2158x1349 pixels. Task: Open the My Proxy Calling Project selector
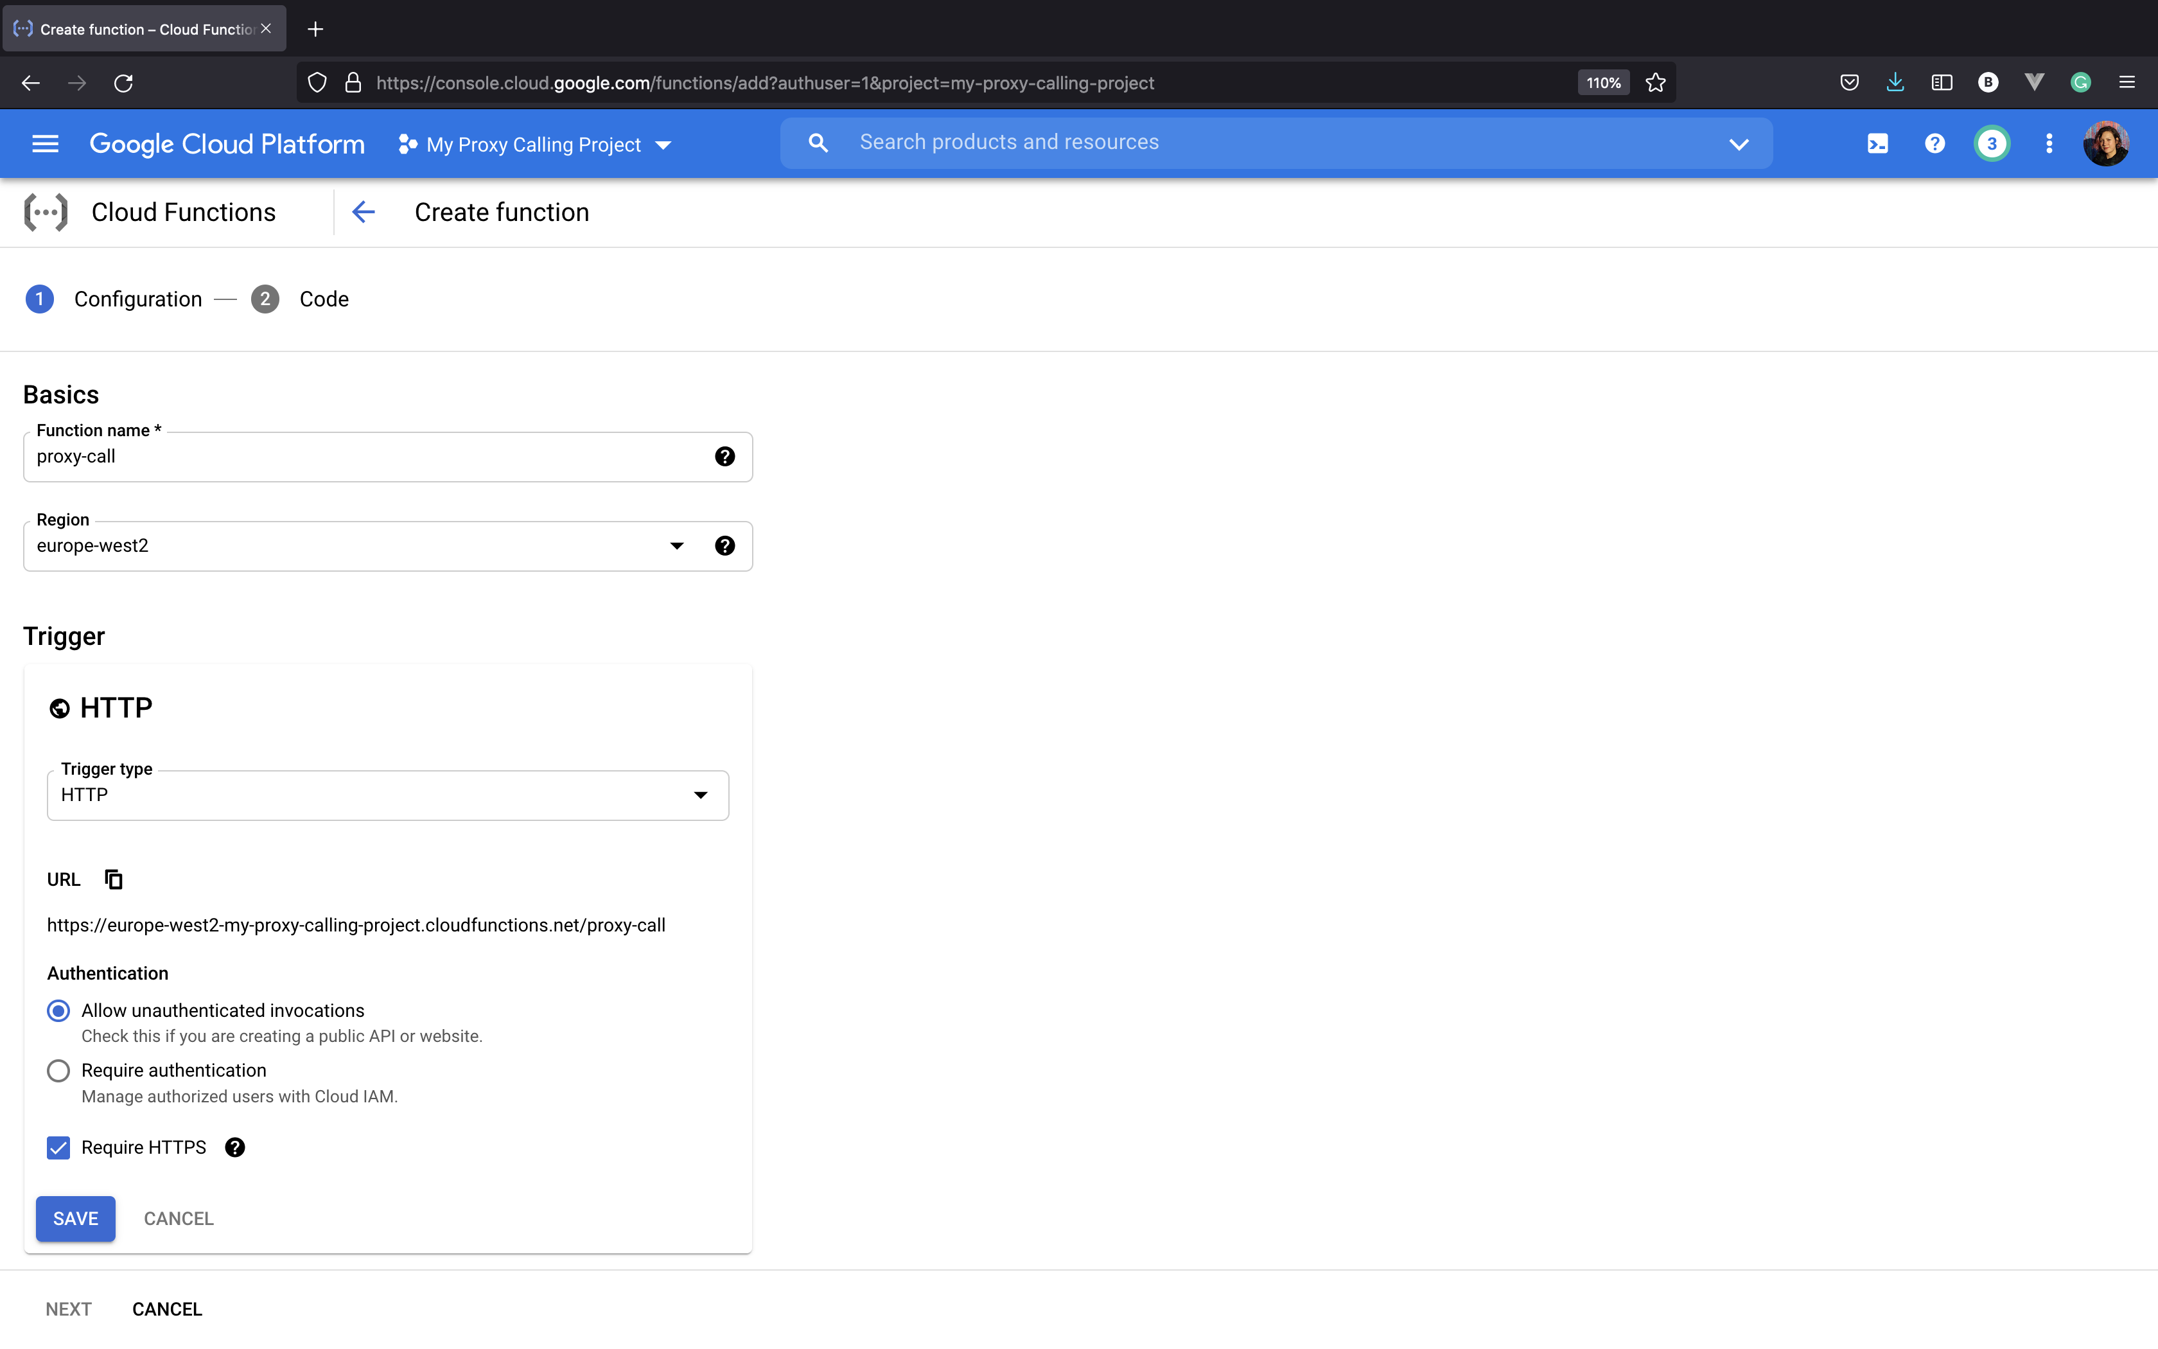click(x=535, y=145)
